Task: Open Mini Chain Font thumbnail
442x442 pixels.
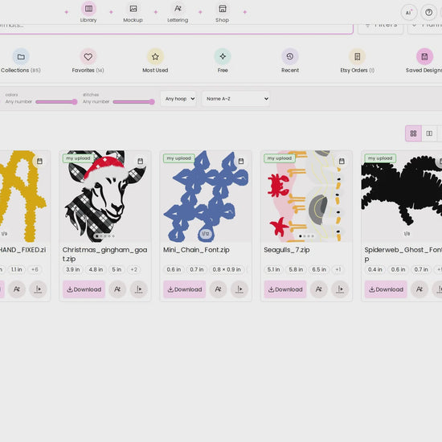Action: (206, 196)
